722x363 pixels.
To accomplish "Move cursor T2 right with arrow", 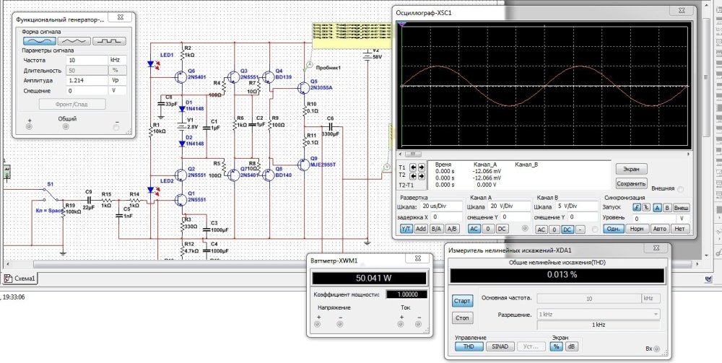I will (x=420, y=175).
